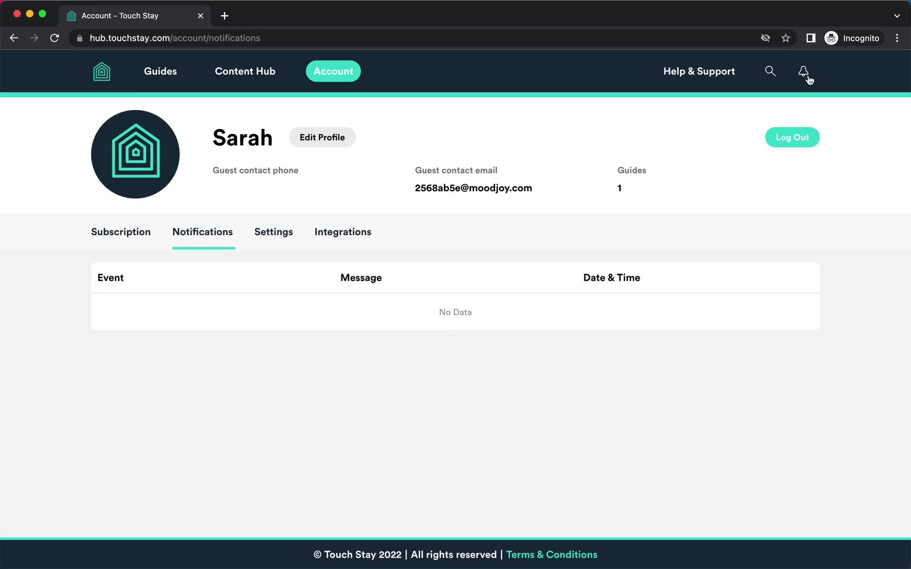Viewport: 911px width, 569px height.
Task: Switch to Subscription tab
Action: 121,231
